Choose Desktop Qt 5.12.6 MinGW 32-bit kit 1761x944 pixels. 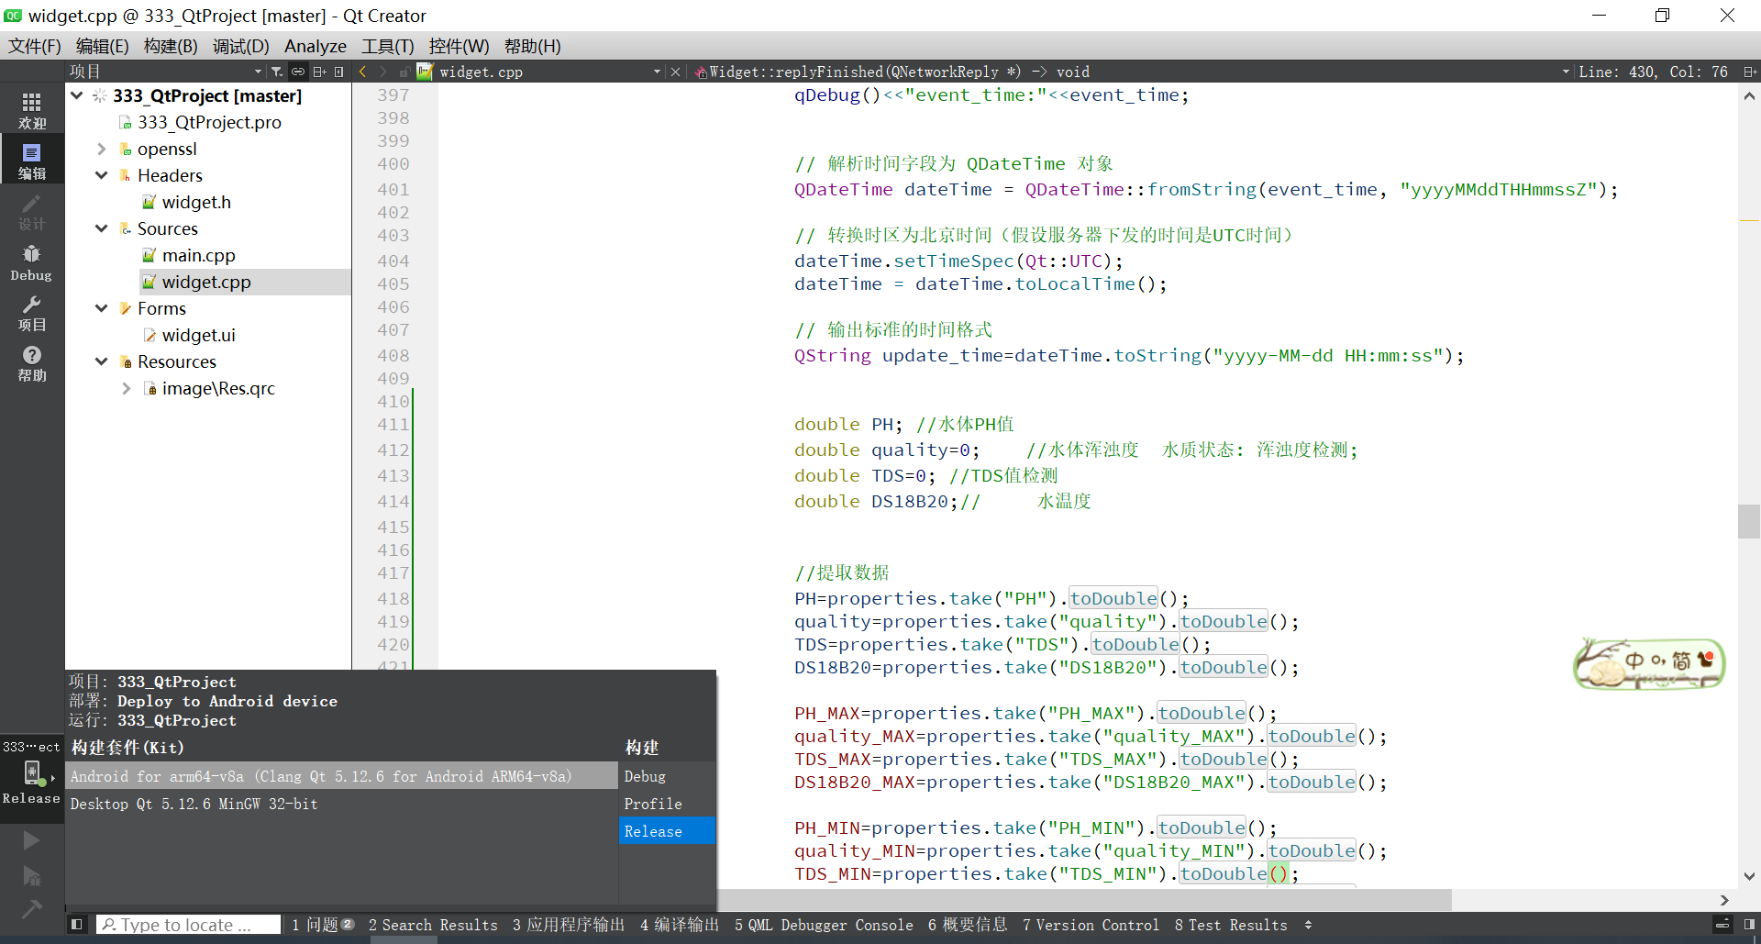pyautogui.click(x=194, y=804)
